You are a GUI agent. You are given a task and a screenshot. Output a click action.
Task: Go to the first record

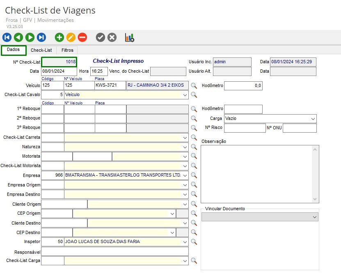[x=7, y=37]
